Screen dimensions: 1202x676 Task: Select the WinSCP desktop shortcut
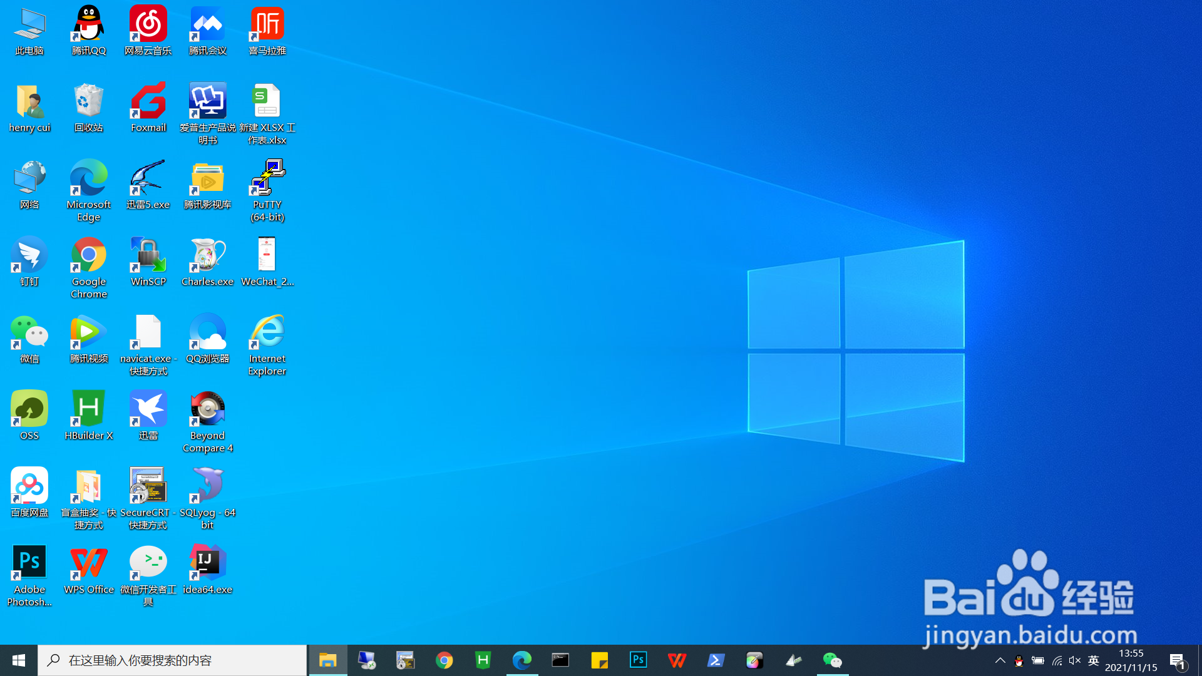[148, 262]
